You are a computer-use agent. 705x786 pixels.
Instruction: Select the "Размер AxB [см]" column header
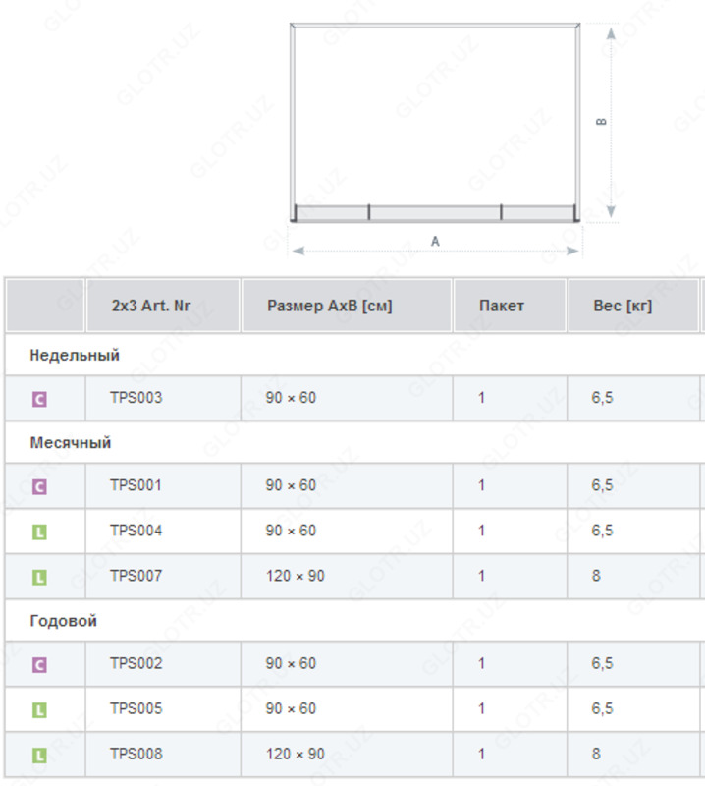pyautogui.click(x=329, y=306)
